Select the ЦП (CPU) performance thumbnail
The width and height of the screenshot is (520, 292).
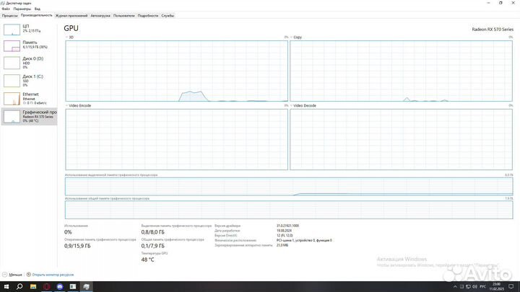tap(29, 29)
